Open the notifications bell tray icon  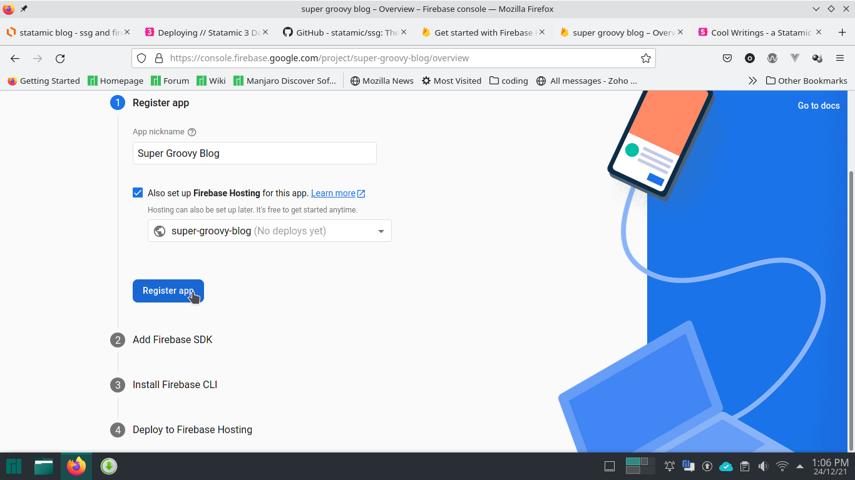pyautogui.click(x=670, y=466)
